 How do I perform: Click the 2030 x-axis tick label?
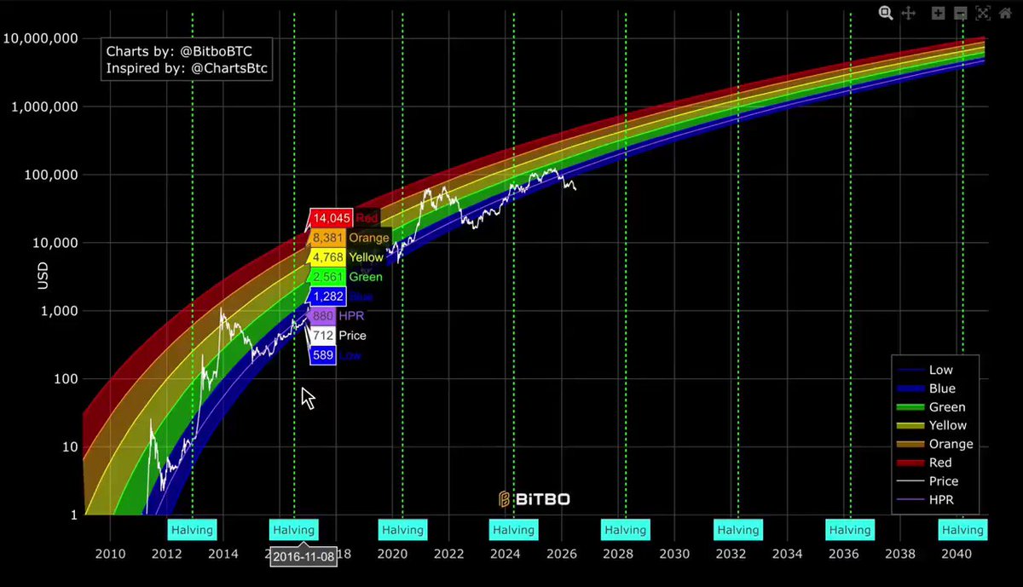click(674, 554)
